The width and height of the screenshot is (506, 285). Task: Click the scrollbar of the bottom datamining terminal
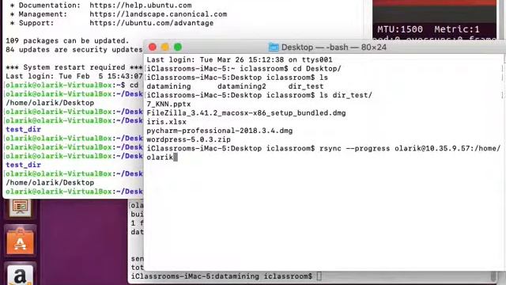[493, 276]
